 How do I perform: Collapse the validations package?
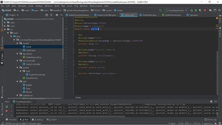click(x=17, y=95)
